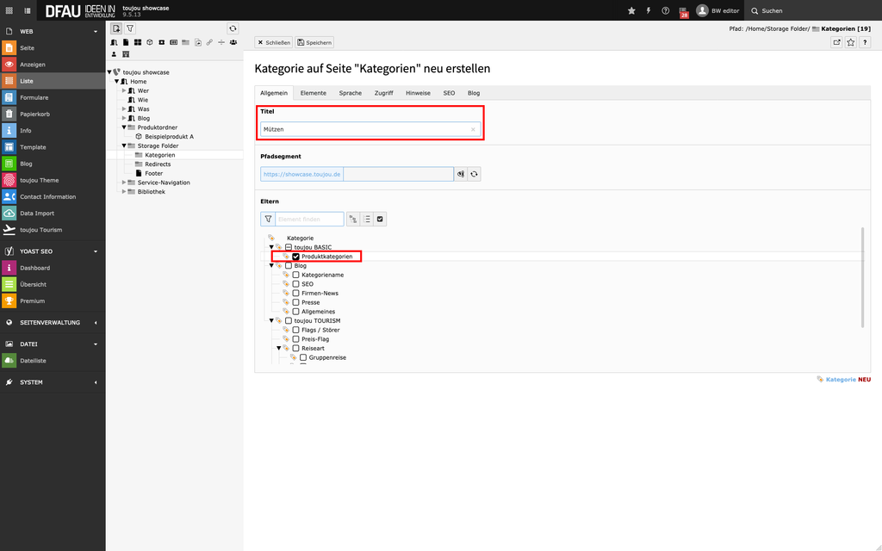
Task: Uncheck the Produktkategorien category
Action: [296, 257]
